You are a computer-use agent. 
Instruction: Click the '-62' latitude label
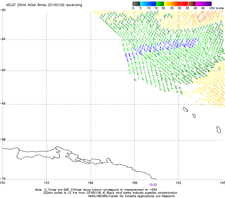tap(3, 39)
